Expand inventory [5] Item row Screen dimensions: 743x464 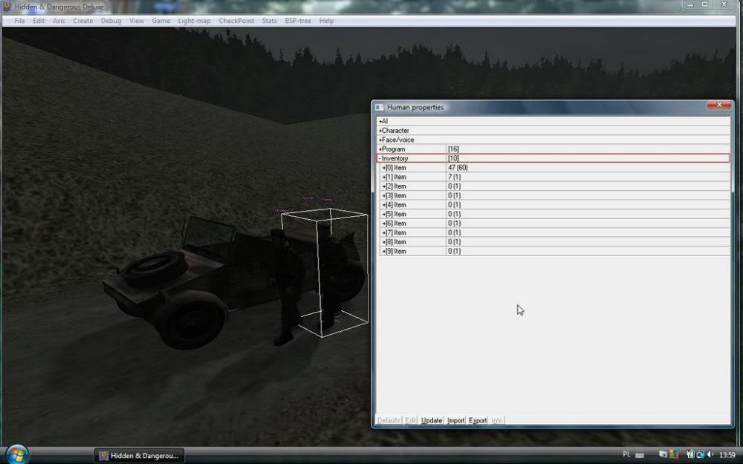384,214
